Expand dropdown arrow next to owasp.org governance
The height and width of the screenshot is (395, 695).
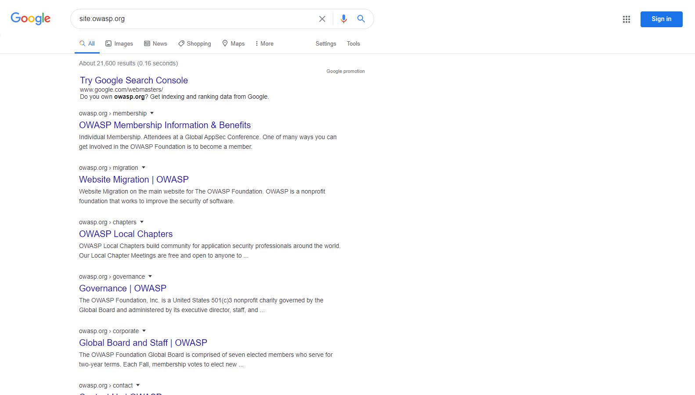coord(150,276)
